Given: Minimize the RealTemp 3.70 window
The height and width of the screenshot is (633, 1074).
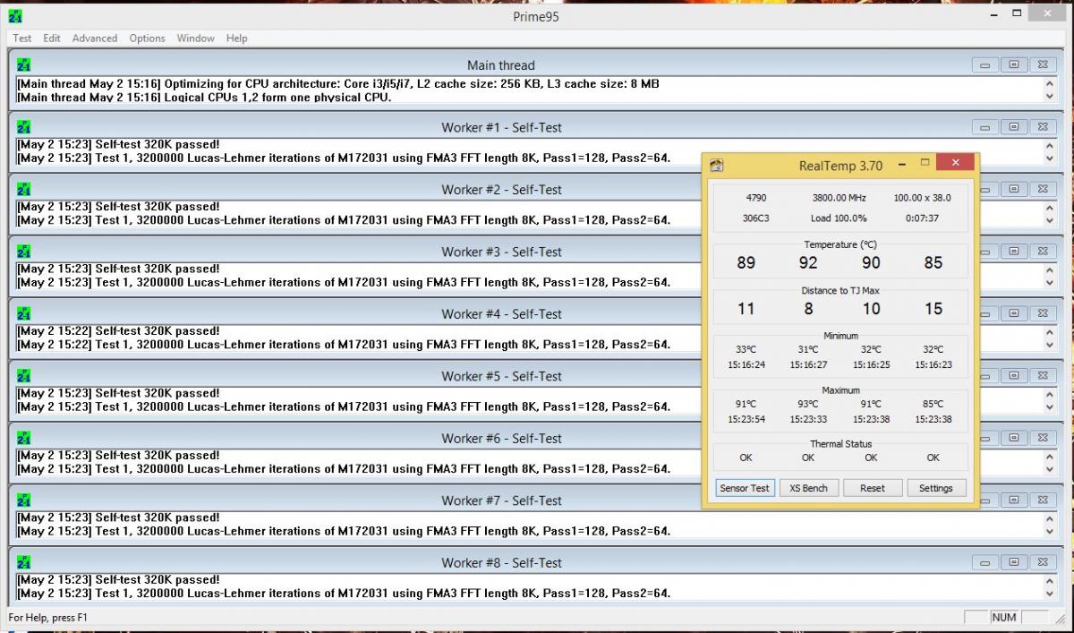Looking at the screenshot, I should (x=901, y=165).
